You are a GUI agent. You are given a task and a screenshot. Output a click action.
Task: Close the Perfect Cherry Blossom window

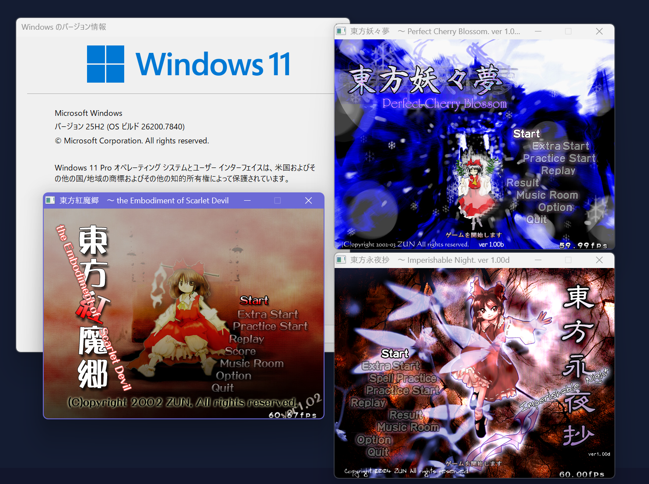coord(599,31)
